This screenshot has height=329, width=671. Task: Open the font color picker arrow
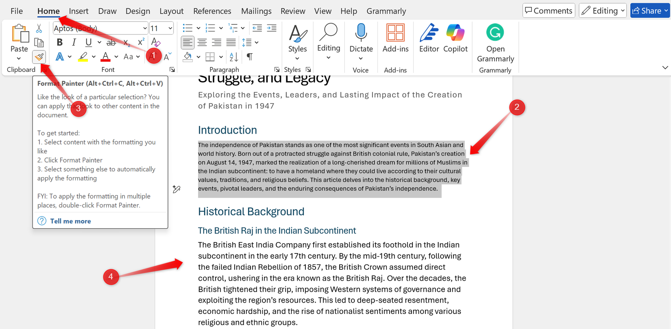coord(116,57)
